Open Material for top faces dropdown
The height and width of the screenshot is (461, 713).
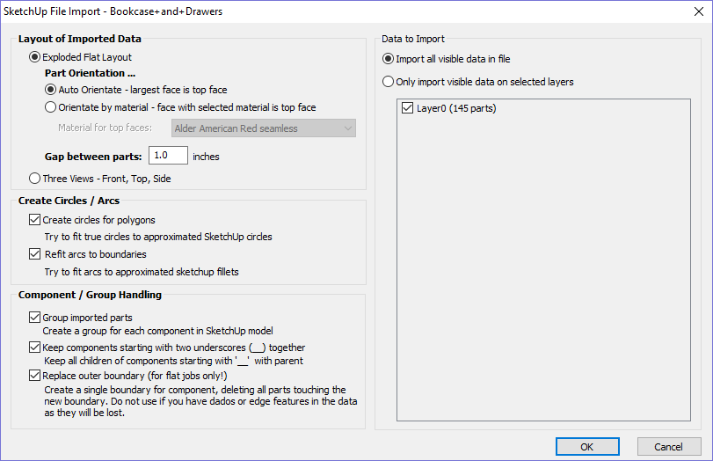264,128
